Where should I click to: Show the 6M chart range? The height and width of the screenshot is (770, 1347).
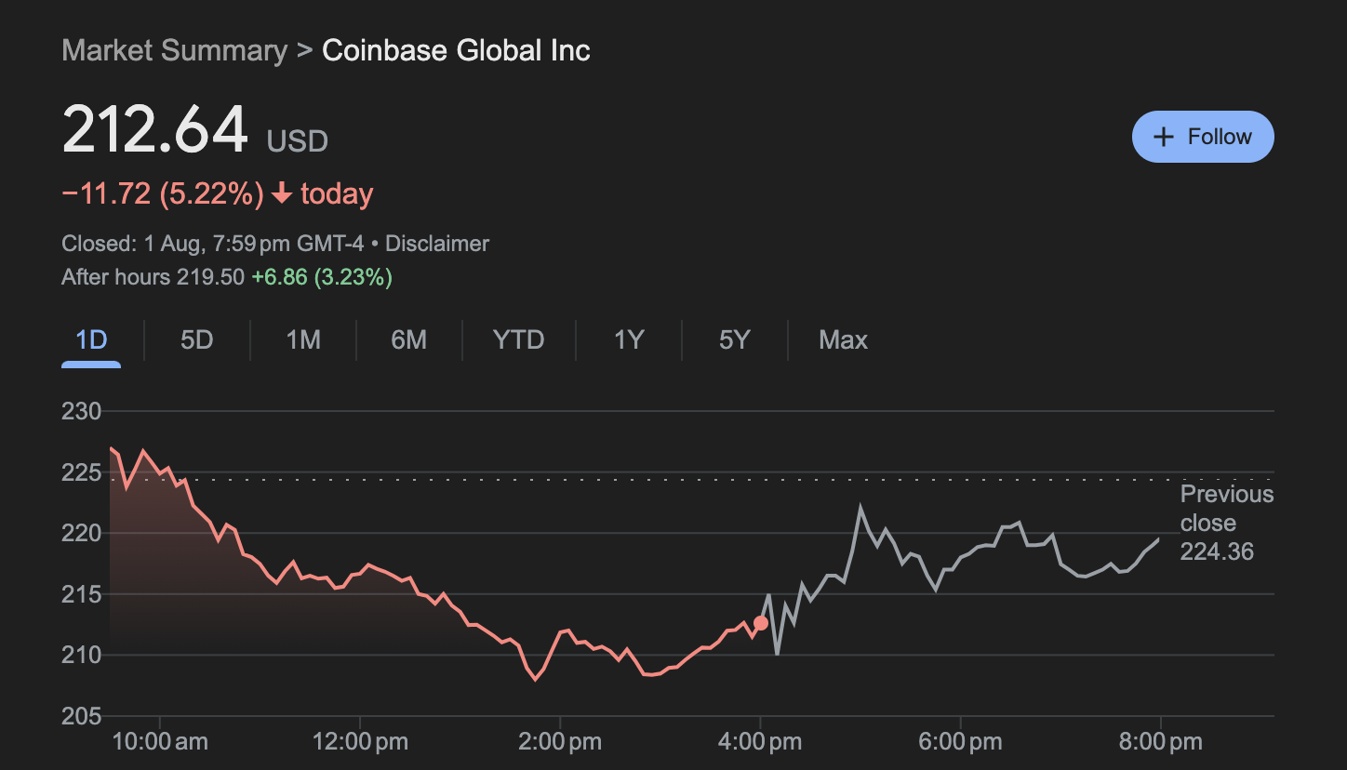pos(408,340)
